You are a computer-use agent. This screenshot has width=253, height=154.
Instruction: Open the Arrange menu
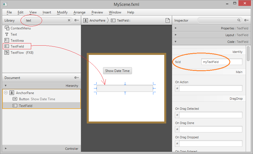(79, 12)
